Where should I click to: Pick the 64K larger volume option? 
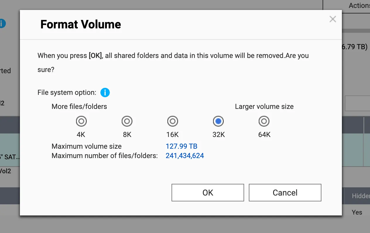coord(264,121)
